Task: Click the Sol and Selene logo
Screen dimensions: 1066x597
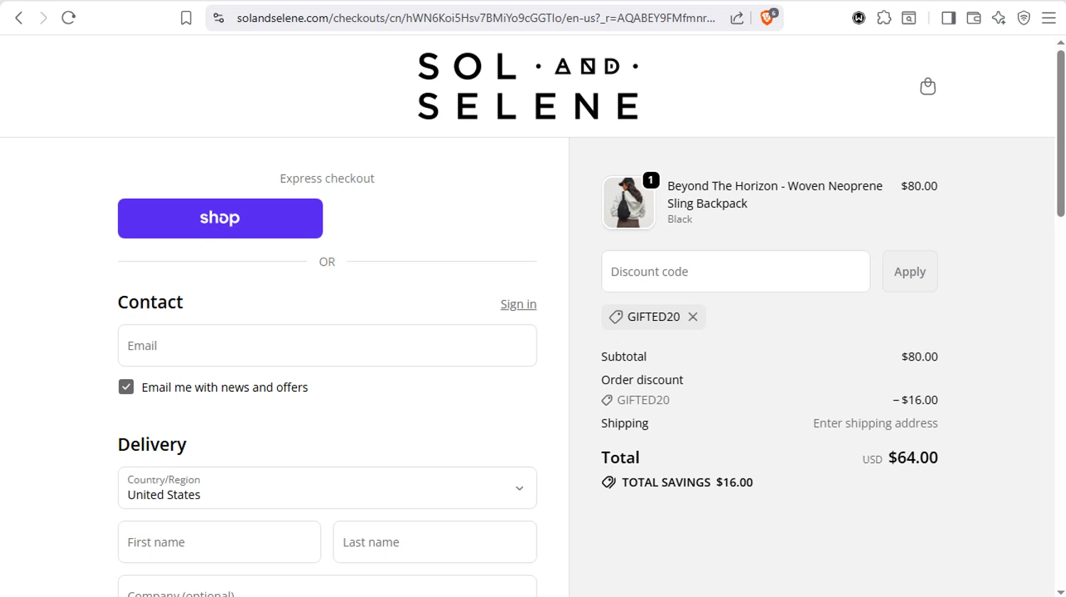Action: (528, 86)
